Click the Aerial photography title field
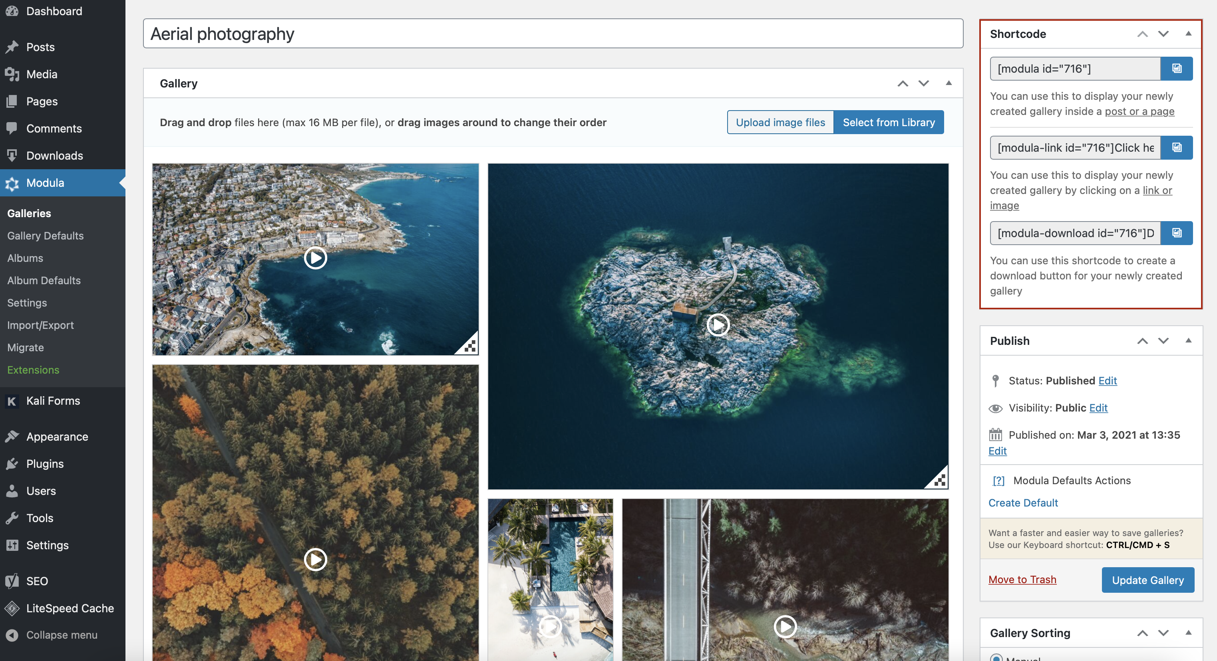 click(x=553, y=34)
